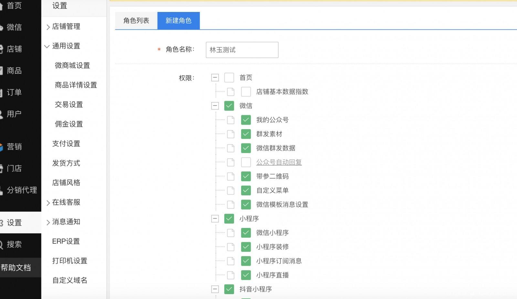This screenshot has width=517, height=299.
Task: Uncheck the 小程序订阅消息 checkbox
Action: pos(246,261)
